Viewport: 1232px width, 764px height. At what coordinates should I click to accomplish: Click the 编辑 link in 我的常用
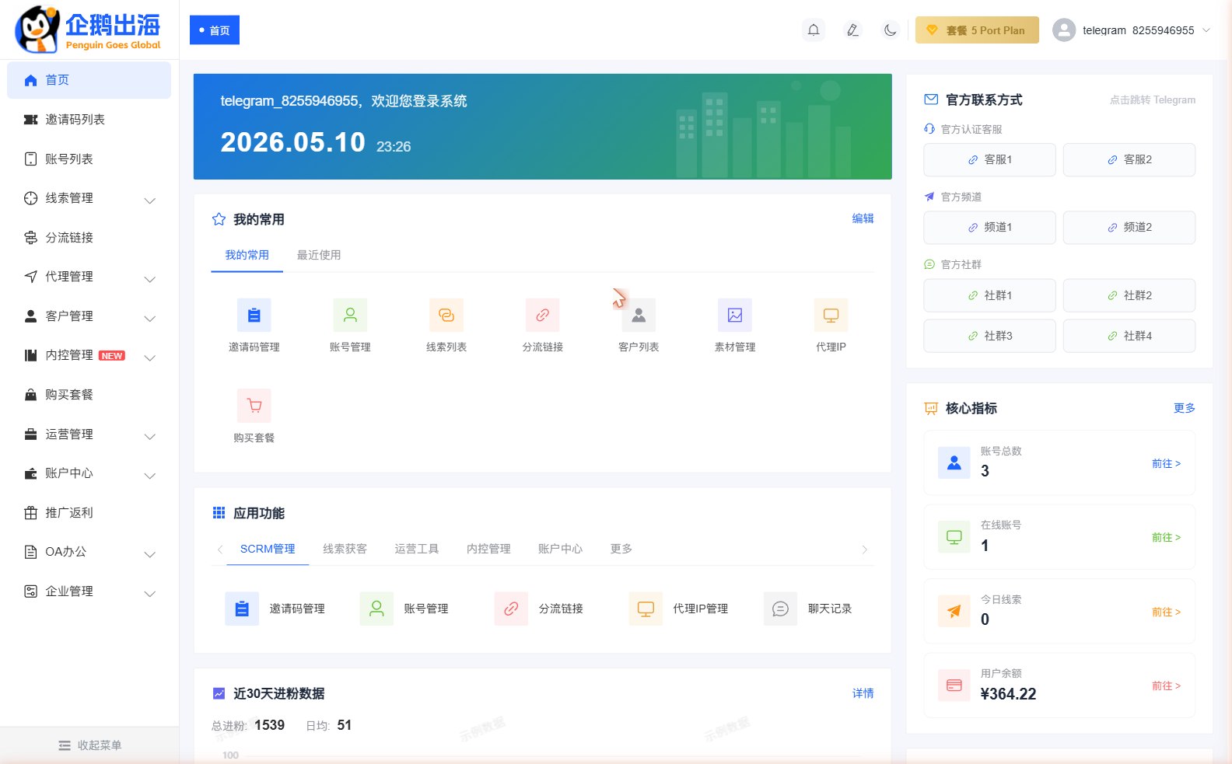coord(863,218)
